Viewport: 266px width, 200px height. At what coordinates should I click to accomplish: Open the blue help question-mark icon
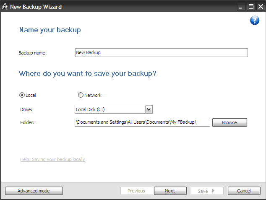point(255,21)
